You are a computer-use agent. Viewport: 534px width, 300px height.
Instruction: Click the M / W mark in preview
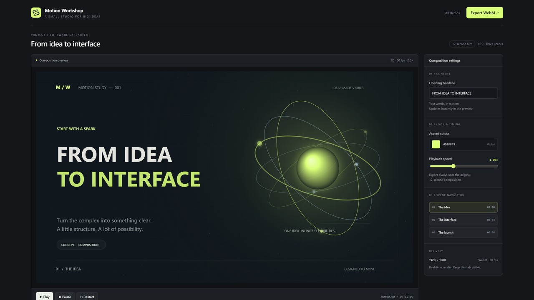click(63, 87)
